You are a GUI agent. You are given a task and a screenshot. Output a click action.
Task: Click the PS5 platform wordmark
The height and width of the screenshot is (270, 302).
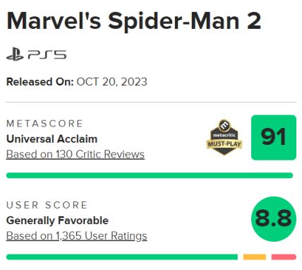click(47, 55)
